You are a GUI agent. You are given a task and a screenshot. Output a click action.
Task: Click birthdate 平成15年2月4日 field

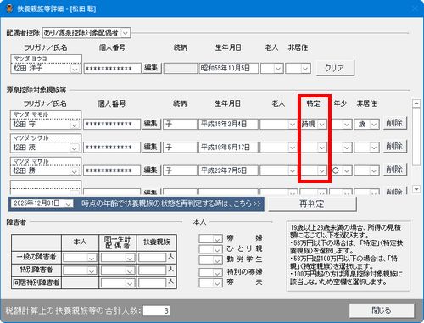tap(228, 124)
